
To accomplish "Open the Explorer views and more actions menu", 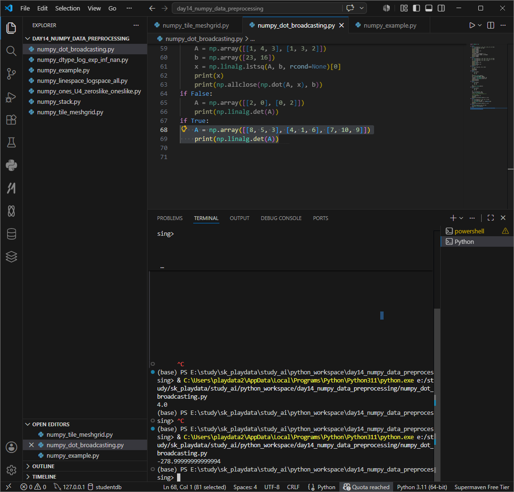I will point(136,25).
